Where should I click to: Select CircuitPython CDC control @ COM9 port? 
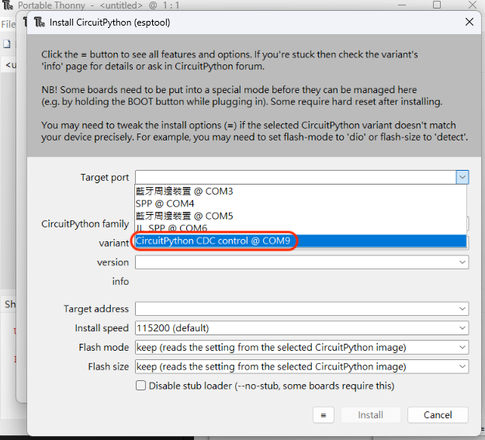coord(300,241)
